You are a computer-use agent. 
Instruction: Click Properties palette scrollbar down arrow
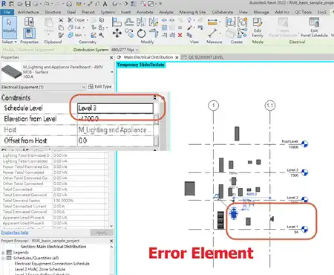point(111,226)
